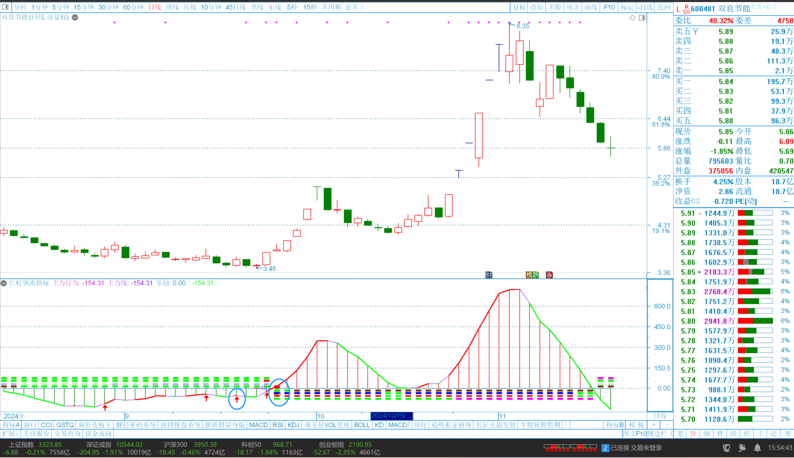Click the 财 marker on the chart
This screenshot has width=794, height=458.
point(489,275)
